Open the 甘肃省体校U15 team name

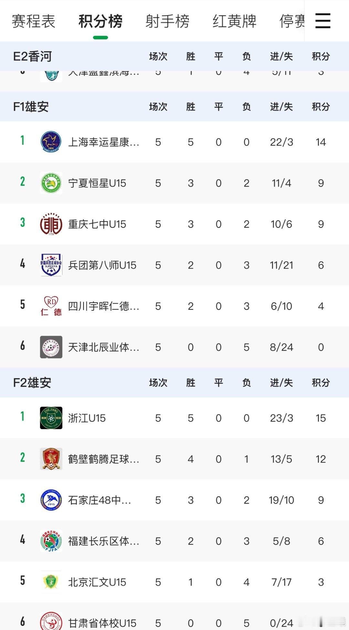[102, 623]
